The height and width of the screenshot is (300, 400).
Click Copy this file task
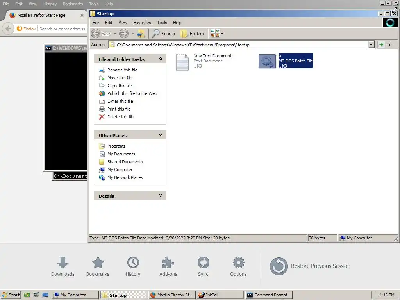[120, 86]
